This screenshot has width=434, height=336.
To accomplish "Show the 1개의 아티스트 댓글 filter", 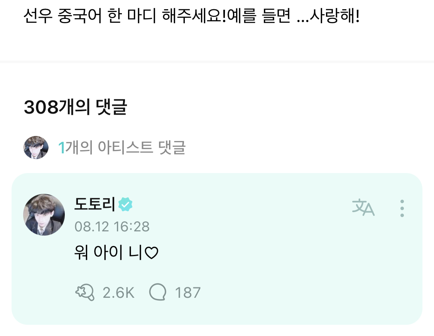I will [x=122, y=148].
